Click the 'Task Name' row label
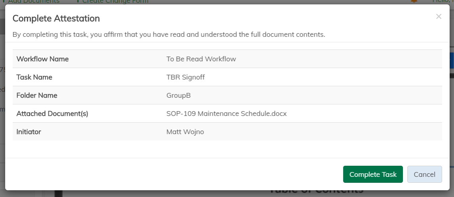This screenshot has height=197, width=454. coord(34,77)
